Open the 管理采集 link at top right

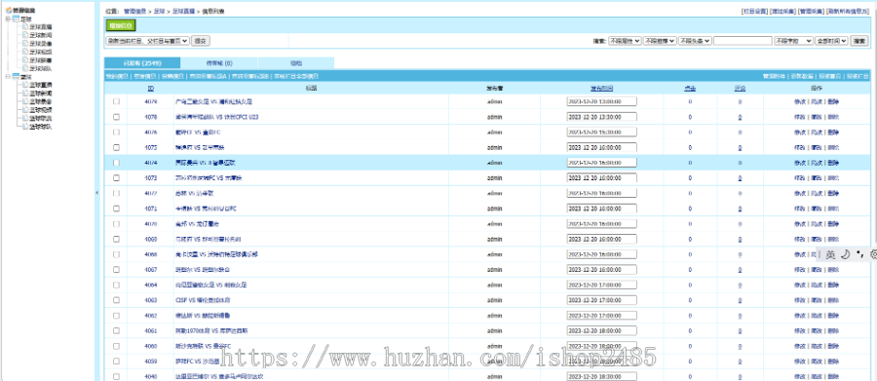pos(811,11)
